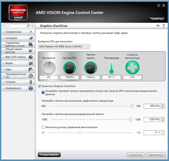Click the Мои VGA-экраны monitor icon
This screenshot has height=161, width=169.
[x=31, y=57]
